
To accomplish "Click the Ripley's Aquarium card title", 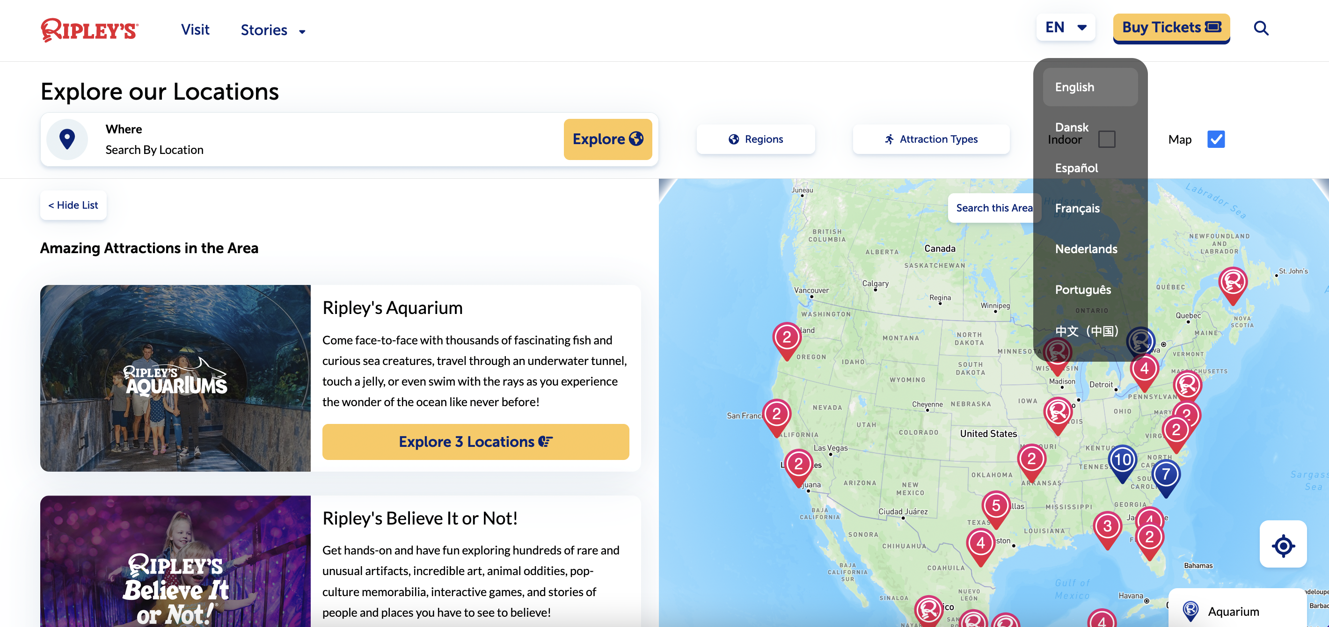I will [x=392, y=307].
